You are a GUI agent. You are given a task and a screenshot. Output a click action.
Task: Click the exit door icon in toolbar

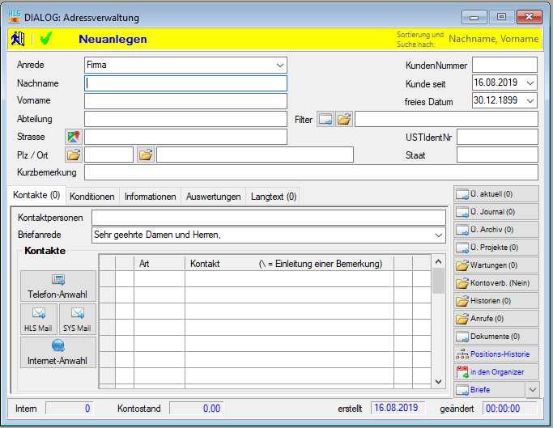click(18, 38)
